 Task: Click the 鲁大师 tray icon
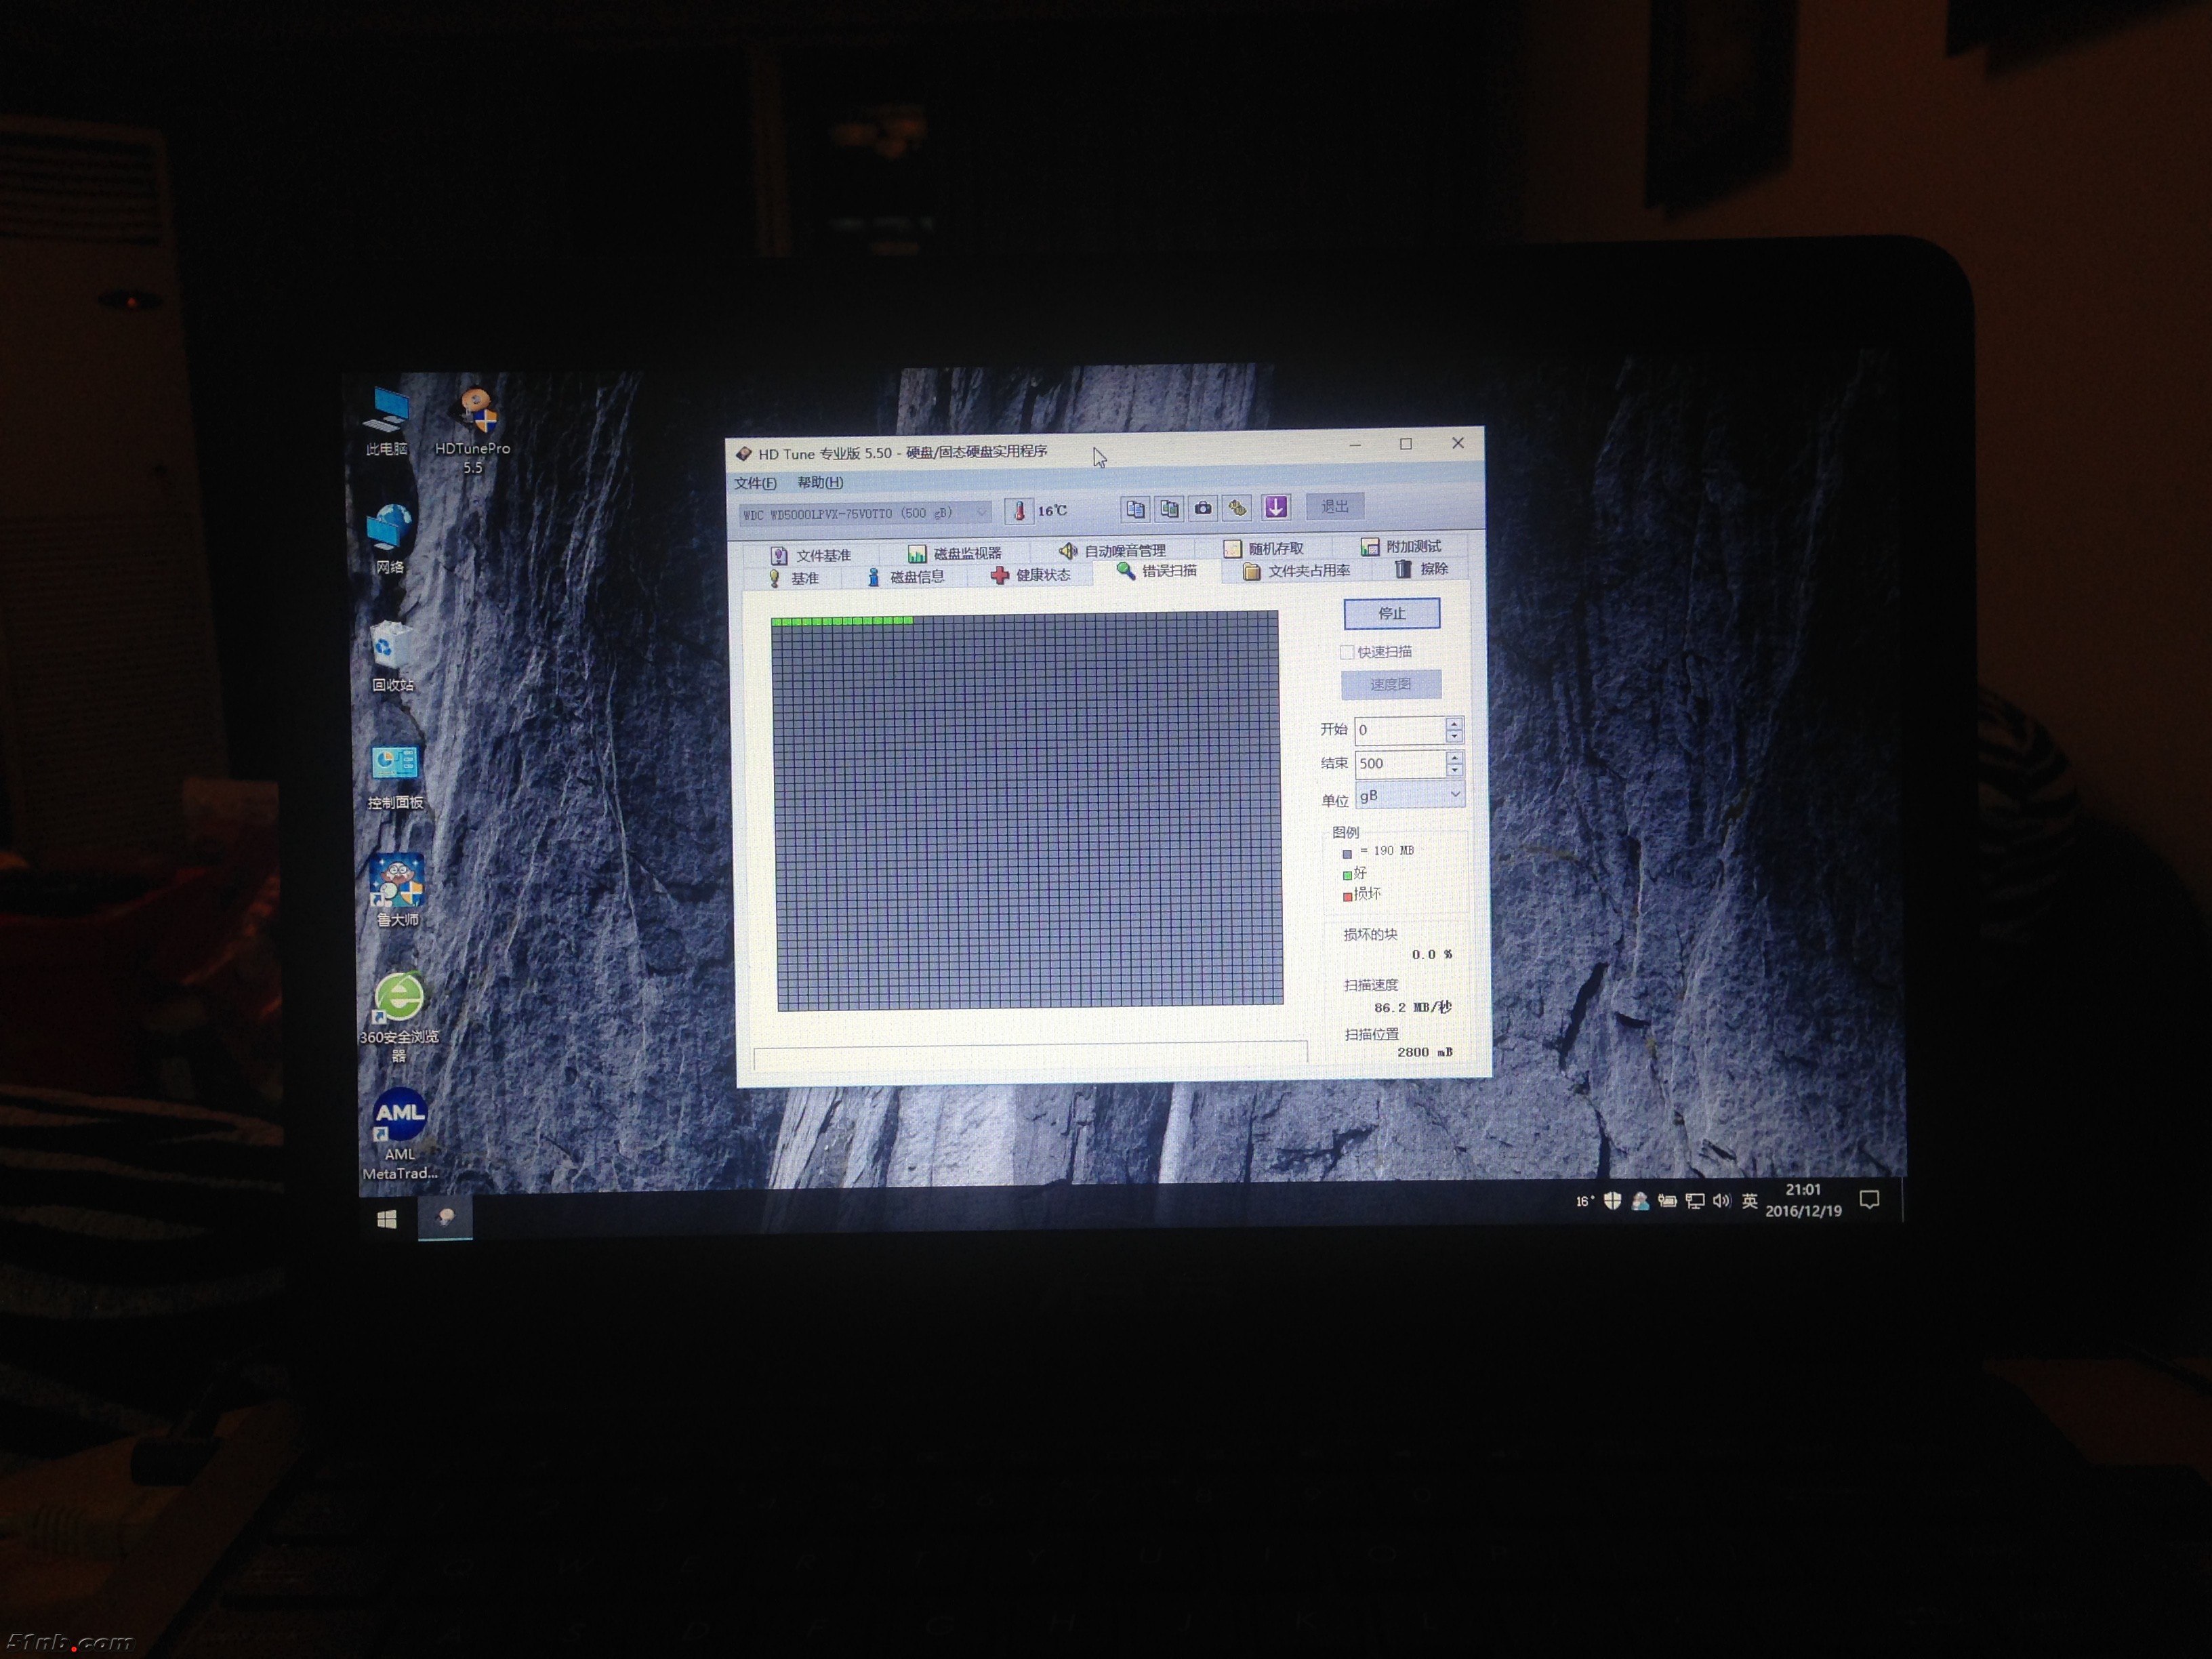pyautogui.click(x=1640, y=1201)
